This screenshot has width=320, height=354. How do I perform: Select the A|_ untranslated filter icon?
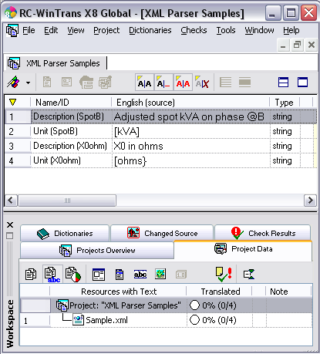pos(163,83)
